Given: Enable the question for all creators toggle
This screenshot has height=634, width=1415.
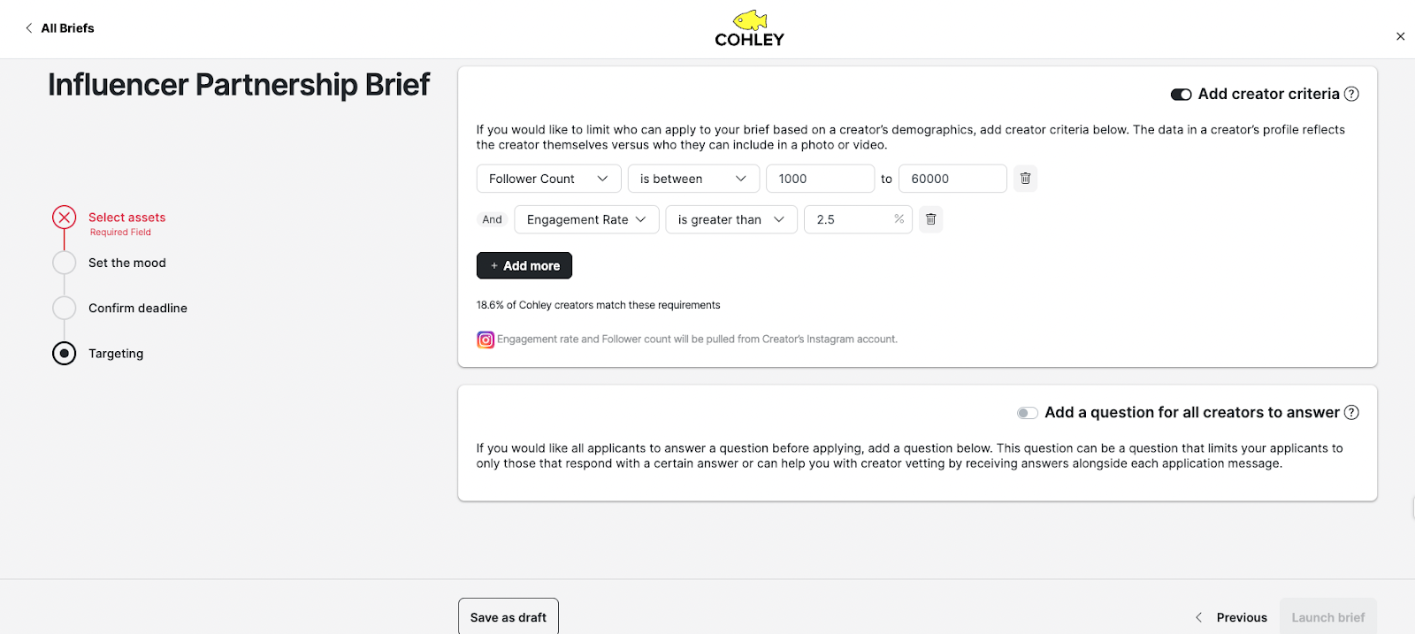Looking at the screenshot, I should tap(1027, 413).
